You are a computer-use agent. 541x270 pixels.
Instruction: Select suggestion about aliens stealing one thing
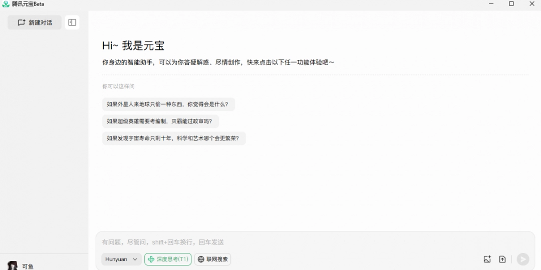[x=168, y=104]
